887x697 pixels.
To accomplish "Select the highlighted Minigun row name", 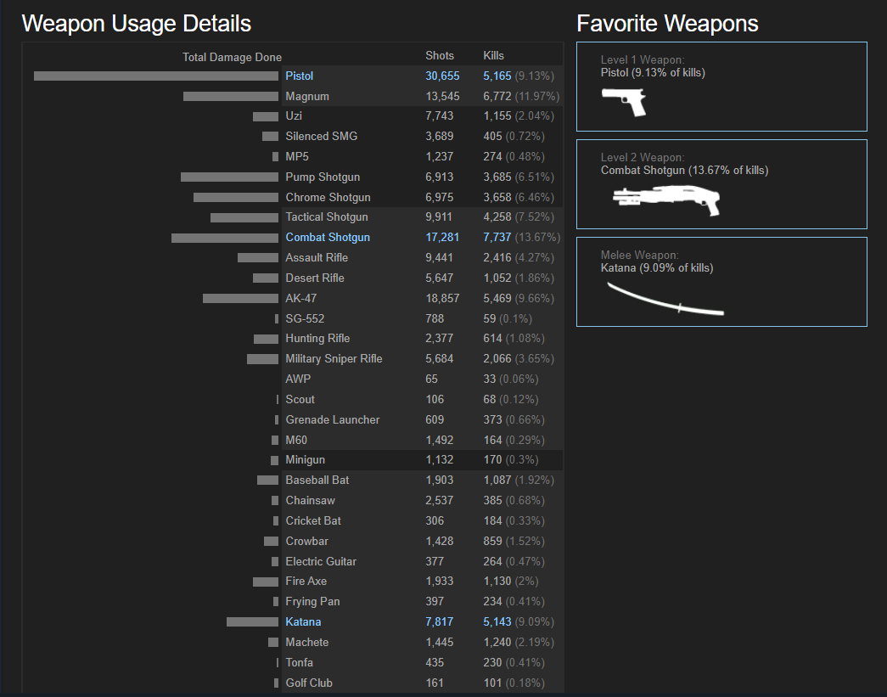I will [305, 460].
